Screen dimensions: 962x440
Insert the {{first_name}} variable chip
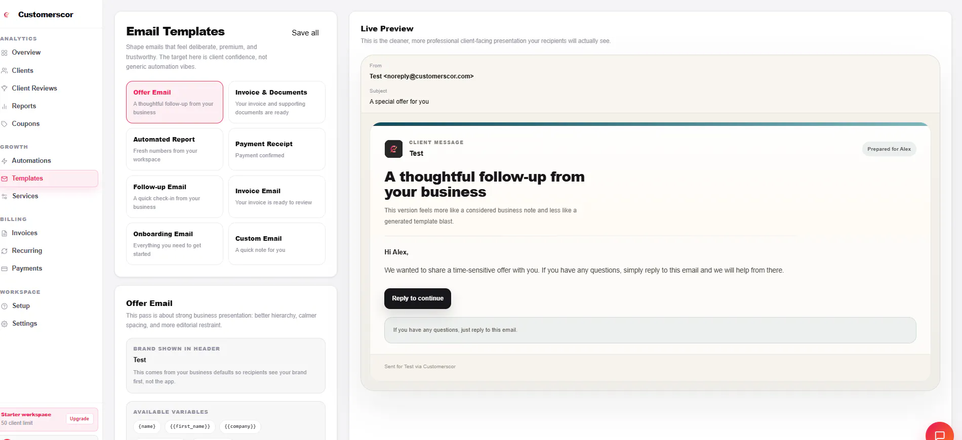click(x=190, y=426)
